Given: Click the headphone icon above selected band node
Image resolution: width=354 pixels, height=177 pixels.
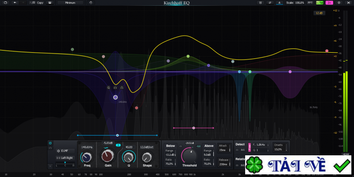Looking at the screenshot, I should click(x=115, y=88).
